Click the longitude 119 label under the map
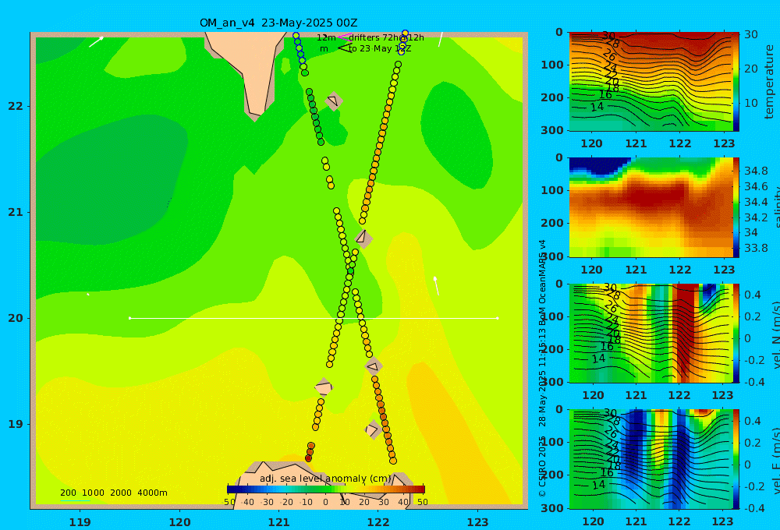The image size is (780, 530). tap(80, 522)
